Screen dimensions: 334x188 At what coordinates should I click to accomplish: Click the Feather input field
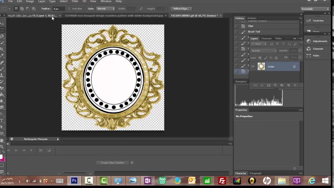[x=59, y=9]
